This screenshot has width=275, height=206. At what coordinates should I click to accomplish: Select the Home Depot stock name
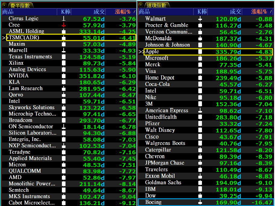[x=160, y=78]
